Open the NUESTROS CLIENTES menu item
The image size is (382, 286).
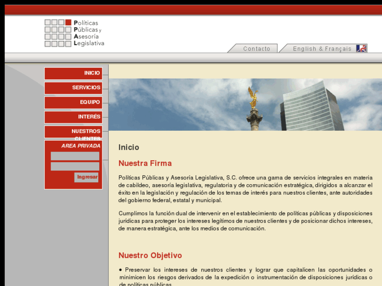[74, 132]
